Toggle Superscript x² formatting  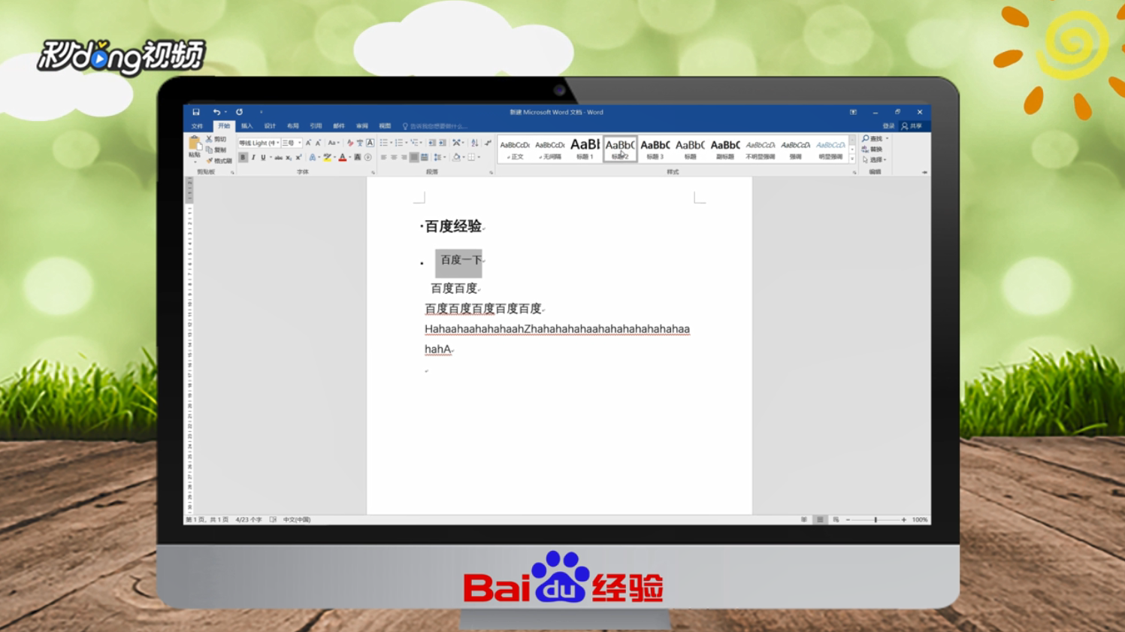[298, 157]
